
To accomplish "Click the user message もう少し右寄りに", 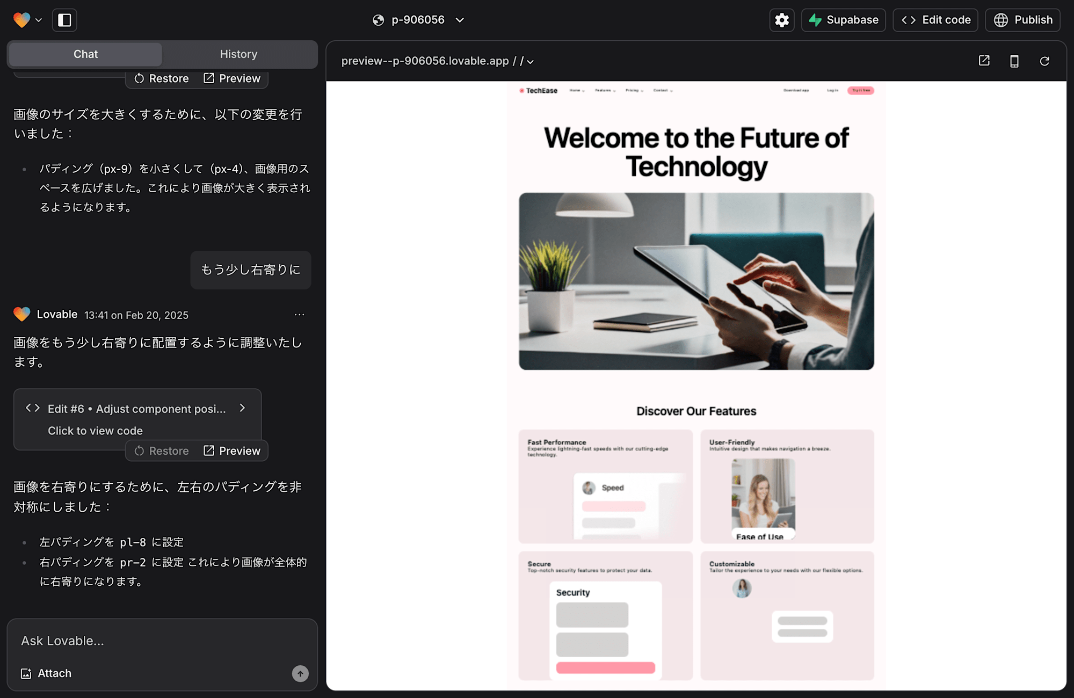I will coord(251,270).
